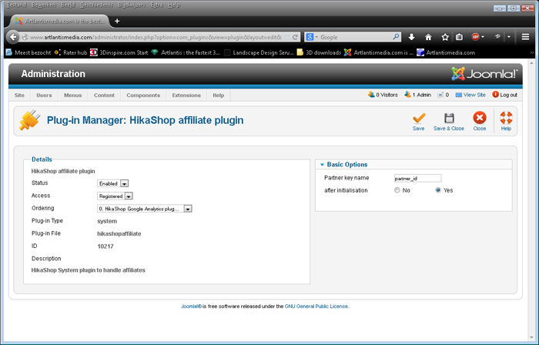
Task: Click the Save & Close floppy icon
Action: point(449,118)
